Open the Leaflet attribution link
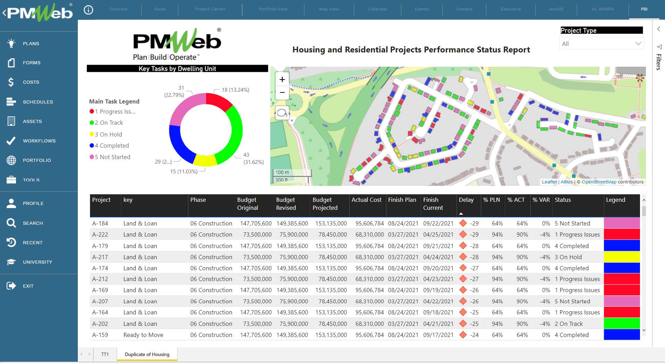665x363 pixels. tap(549, 182)
